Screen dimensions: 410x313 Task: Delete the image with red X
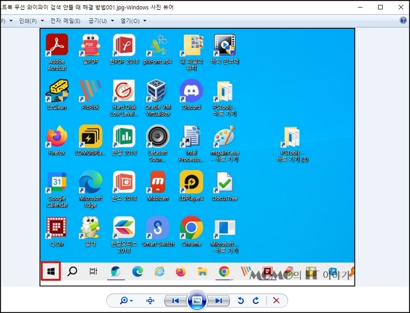tap(276, 300)
